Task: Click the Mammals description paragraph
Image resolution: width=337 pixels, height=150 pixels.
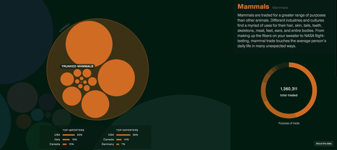Action: pos(282,31)
